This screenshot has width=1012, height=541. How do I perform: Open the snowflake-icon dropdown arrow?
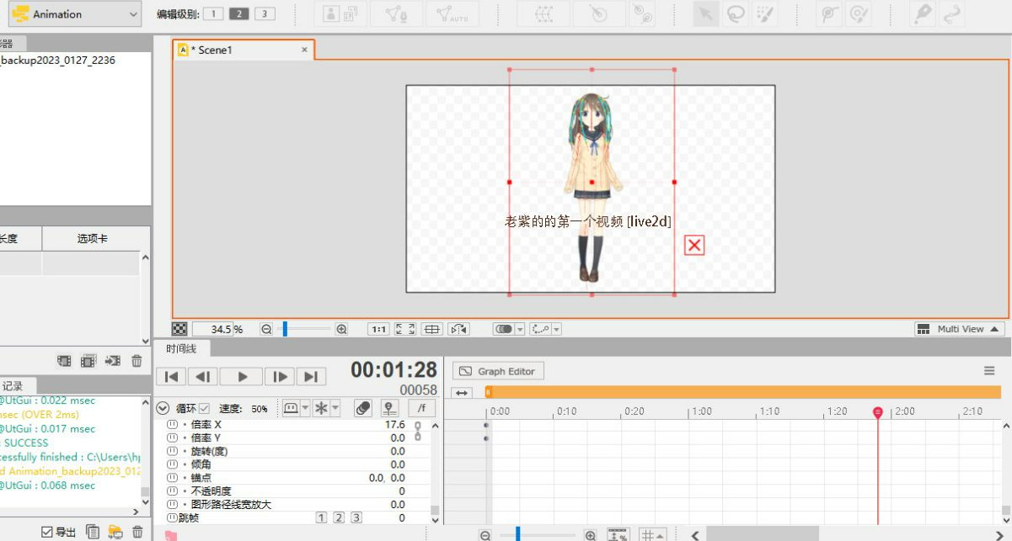335,408
